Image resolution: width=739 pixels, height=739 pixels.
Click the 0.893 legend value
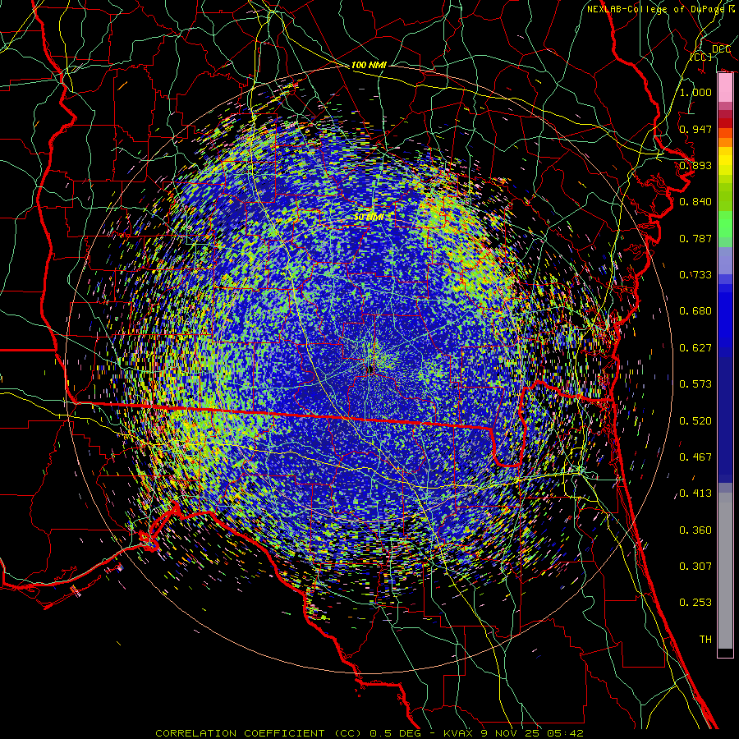695,165
